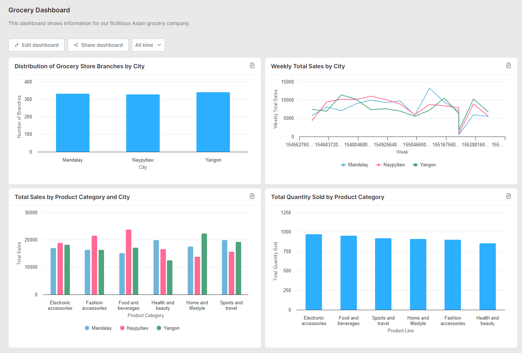522x353 pixels.
Task: Click the blue Mandalay legend color dot
Action: pos(87,328)
